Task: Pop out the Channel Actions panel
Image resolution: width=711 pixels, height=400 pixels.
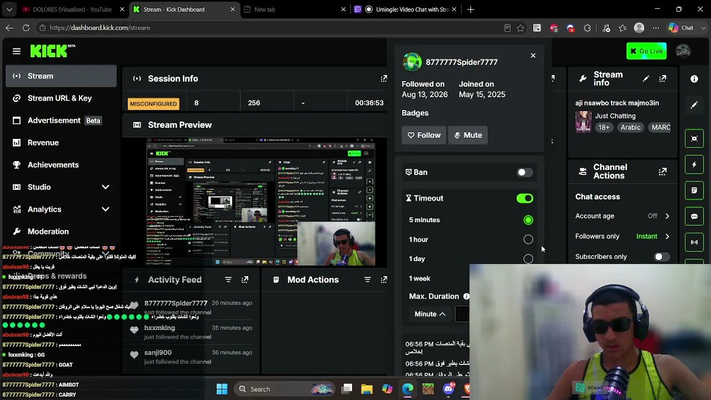Action: click(x=663, y=172)
